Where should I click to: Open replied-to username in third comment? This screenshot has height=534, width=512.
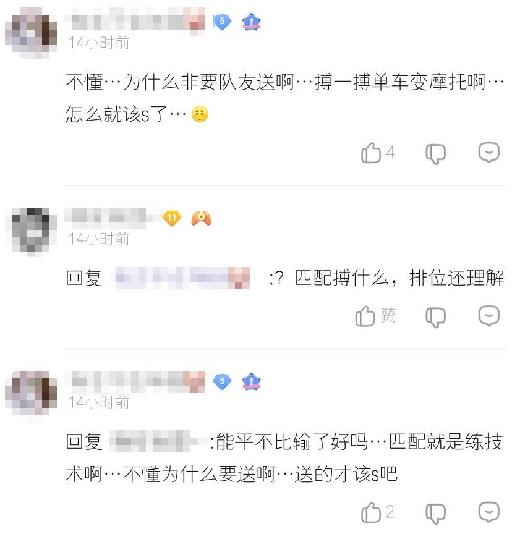click(x=156, y=441)
